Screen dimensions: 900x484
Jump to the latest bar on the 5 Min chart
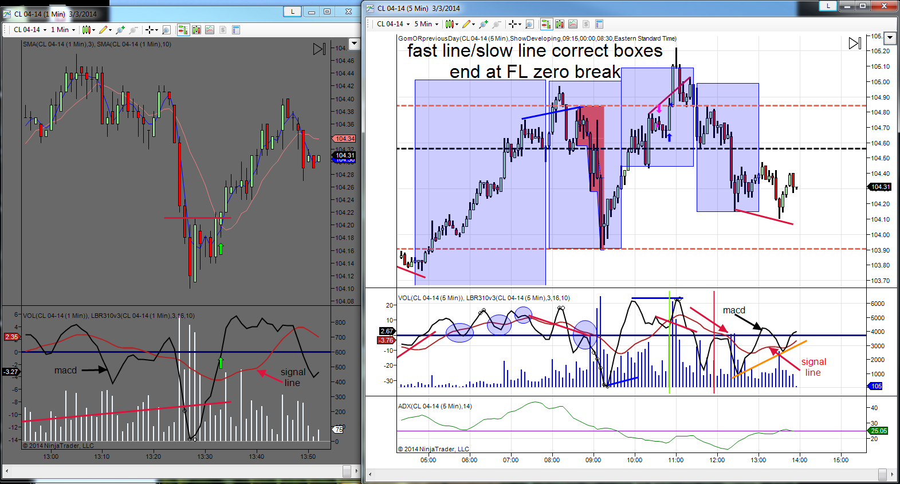(855, 44)
